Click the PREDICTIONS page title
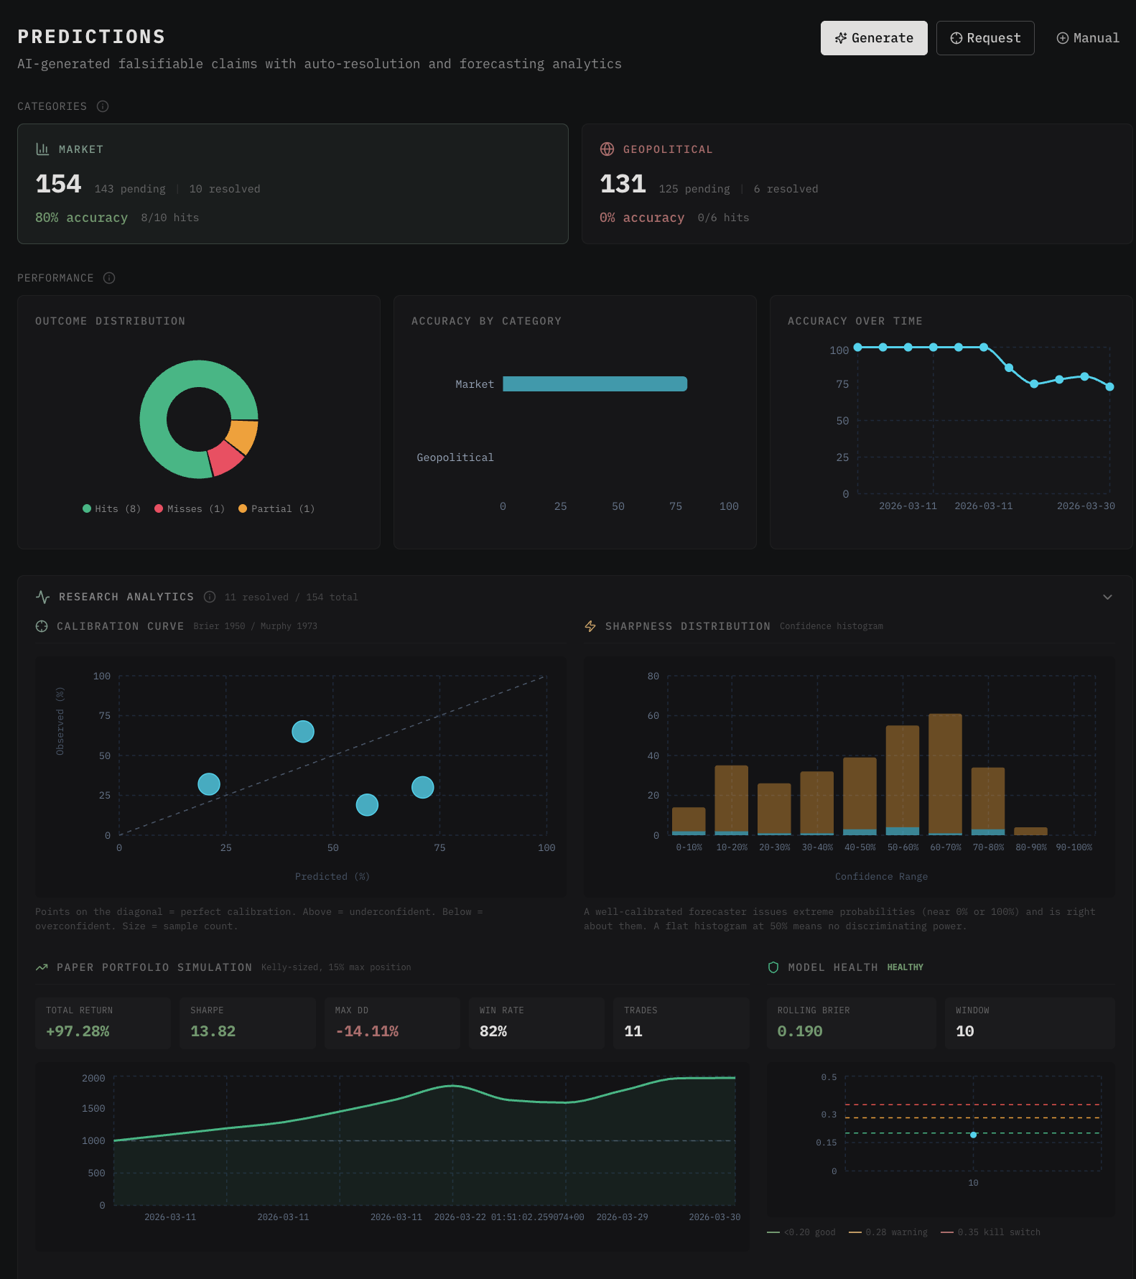Image resolution: width=1136 pixels, height=1279 pixels. pyautogui.click(x=91, y=37)
